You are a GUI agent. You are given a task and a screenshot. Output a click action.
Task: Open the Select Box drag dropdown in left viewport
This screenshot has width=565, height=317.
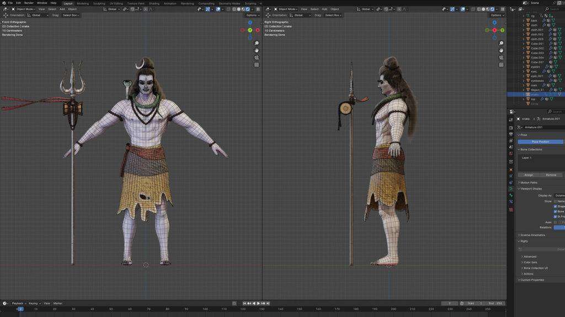pos(71,15)
